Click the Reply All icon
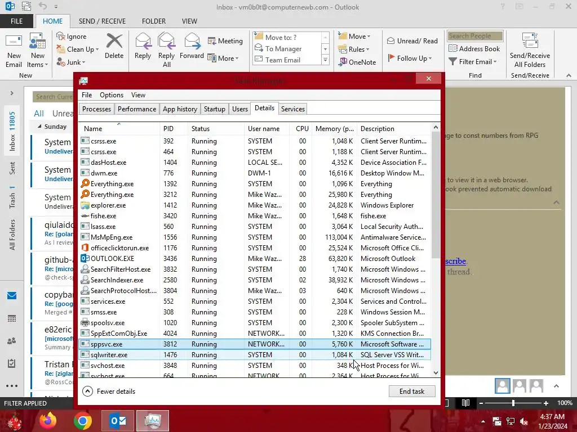This screenshot has height=432, width=577. pyautogui.click(x=166, y=50)
